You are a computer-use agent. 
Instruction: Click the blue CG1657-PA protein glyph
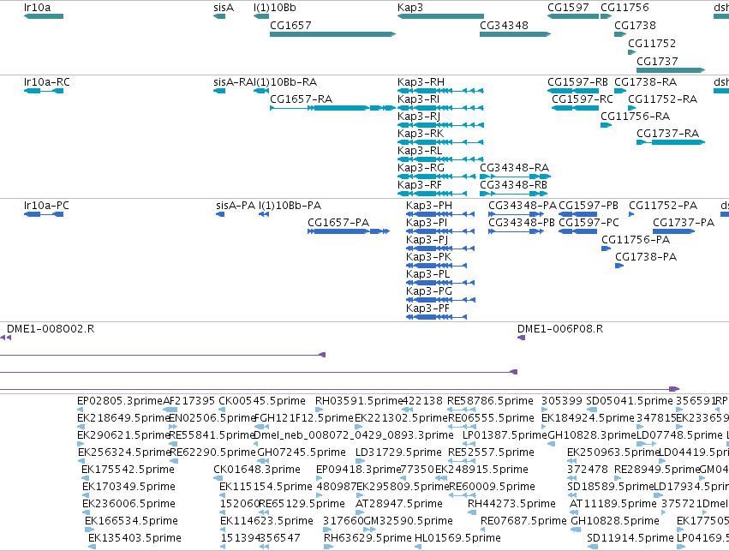point(349,231)
